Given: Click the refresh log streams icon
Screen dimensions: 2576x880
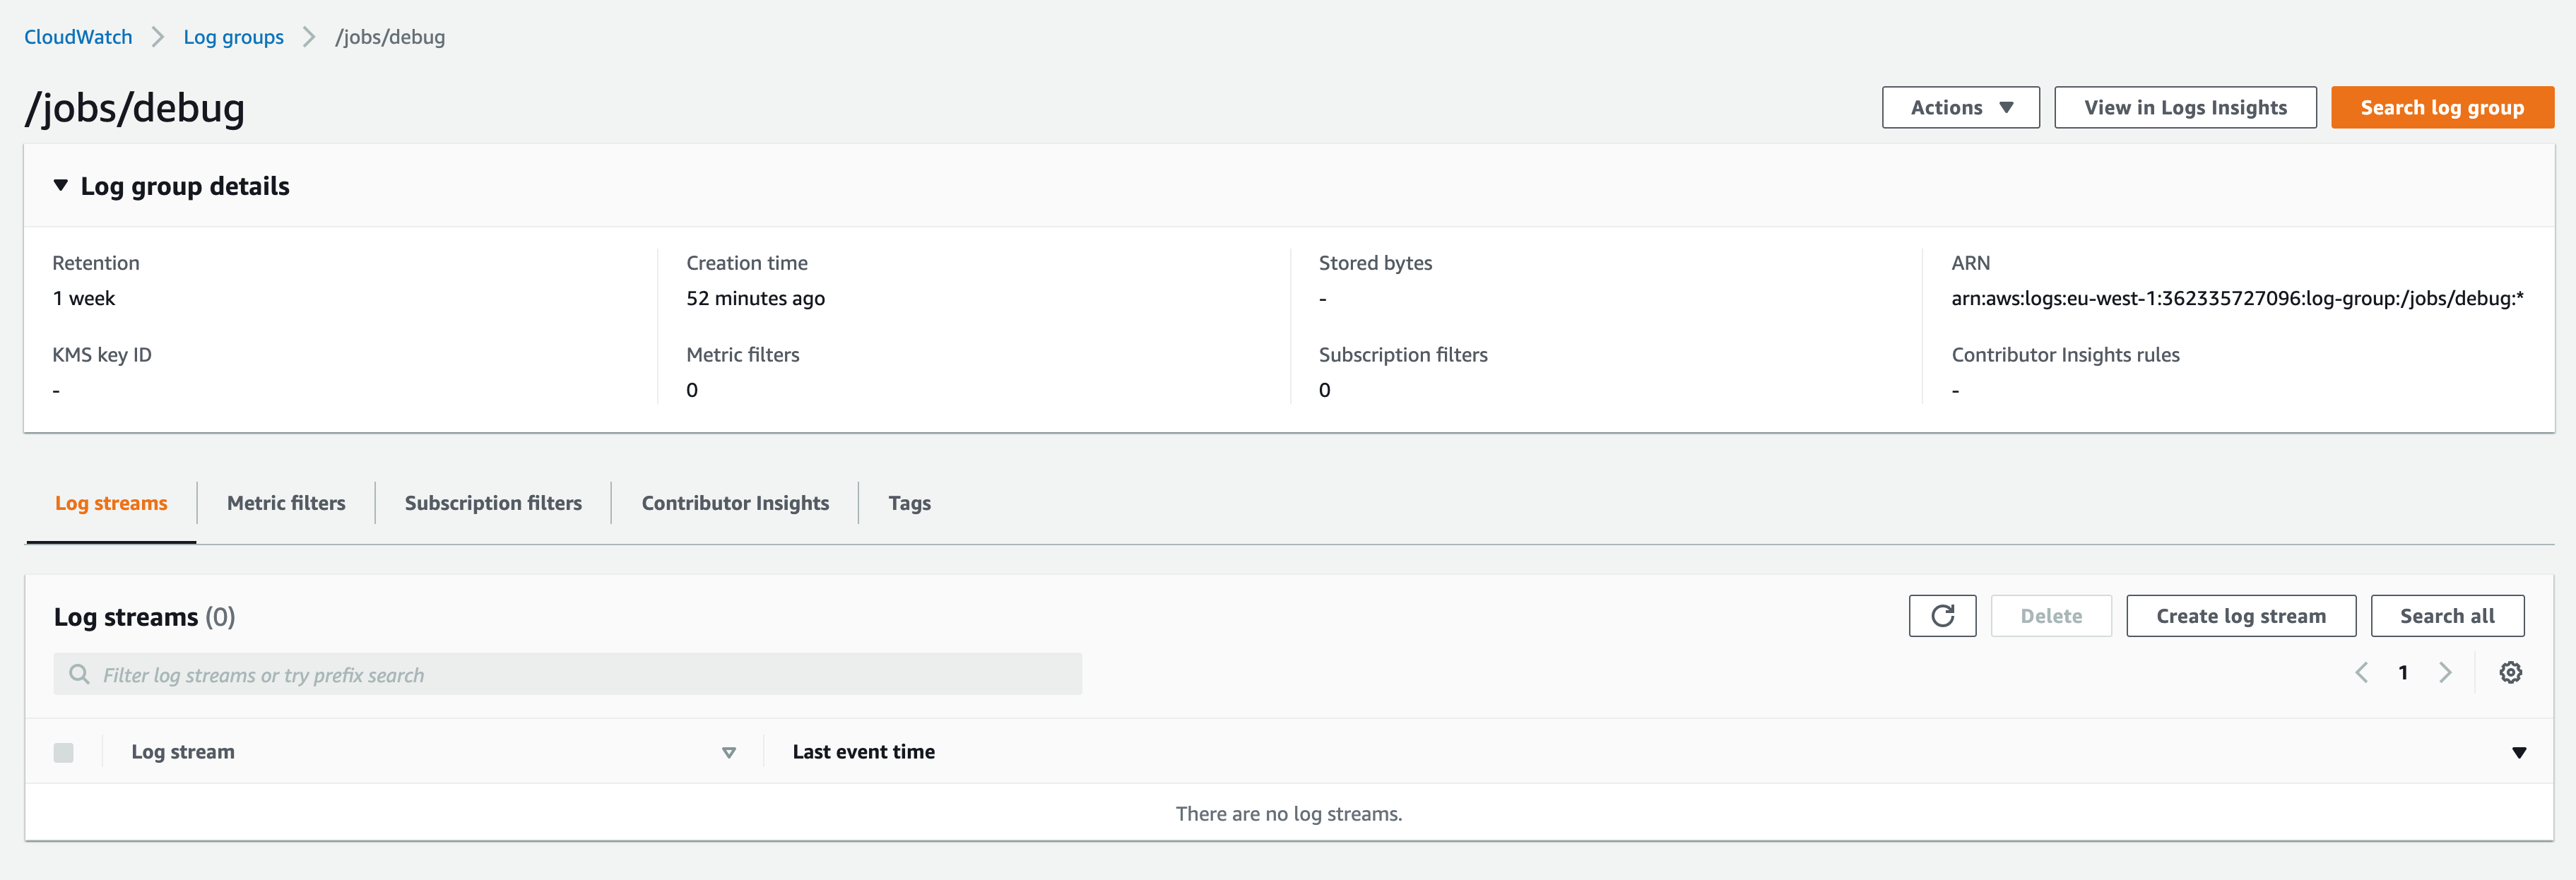Looking at the screenshot, I should tap(1941, 616).
